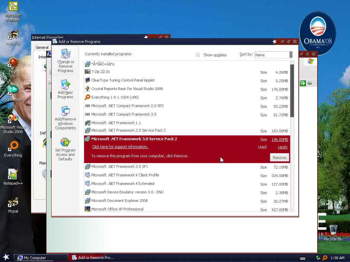The image size is (350, 262).
Task: Click Crystal Reports Basic program icon
Action: (87, 89)
